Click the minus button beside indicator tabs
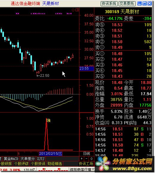The height and width of the screenshot is (173, 155). [x=87, y=159]
